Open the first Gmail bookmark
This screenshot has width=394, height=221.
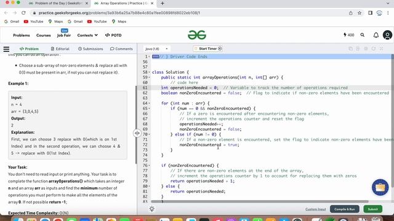12,21
